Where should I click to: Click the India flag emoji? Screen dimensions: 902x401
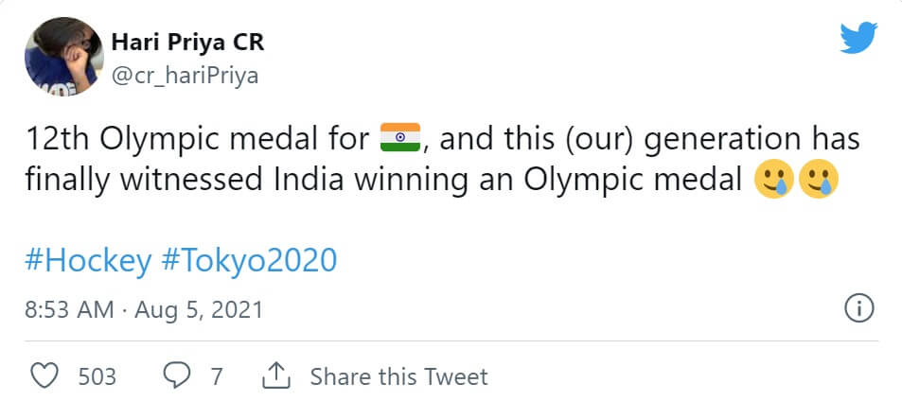(x=398, y=139)
